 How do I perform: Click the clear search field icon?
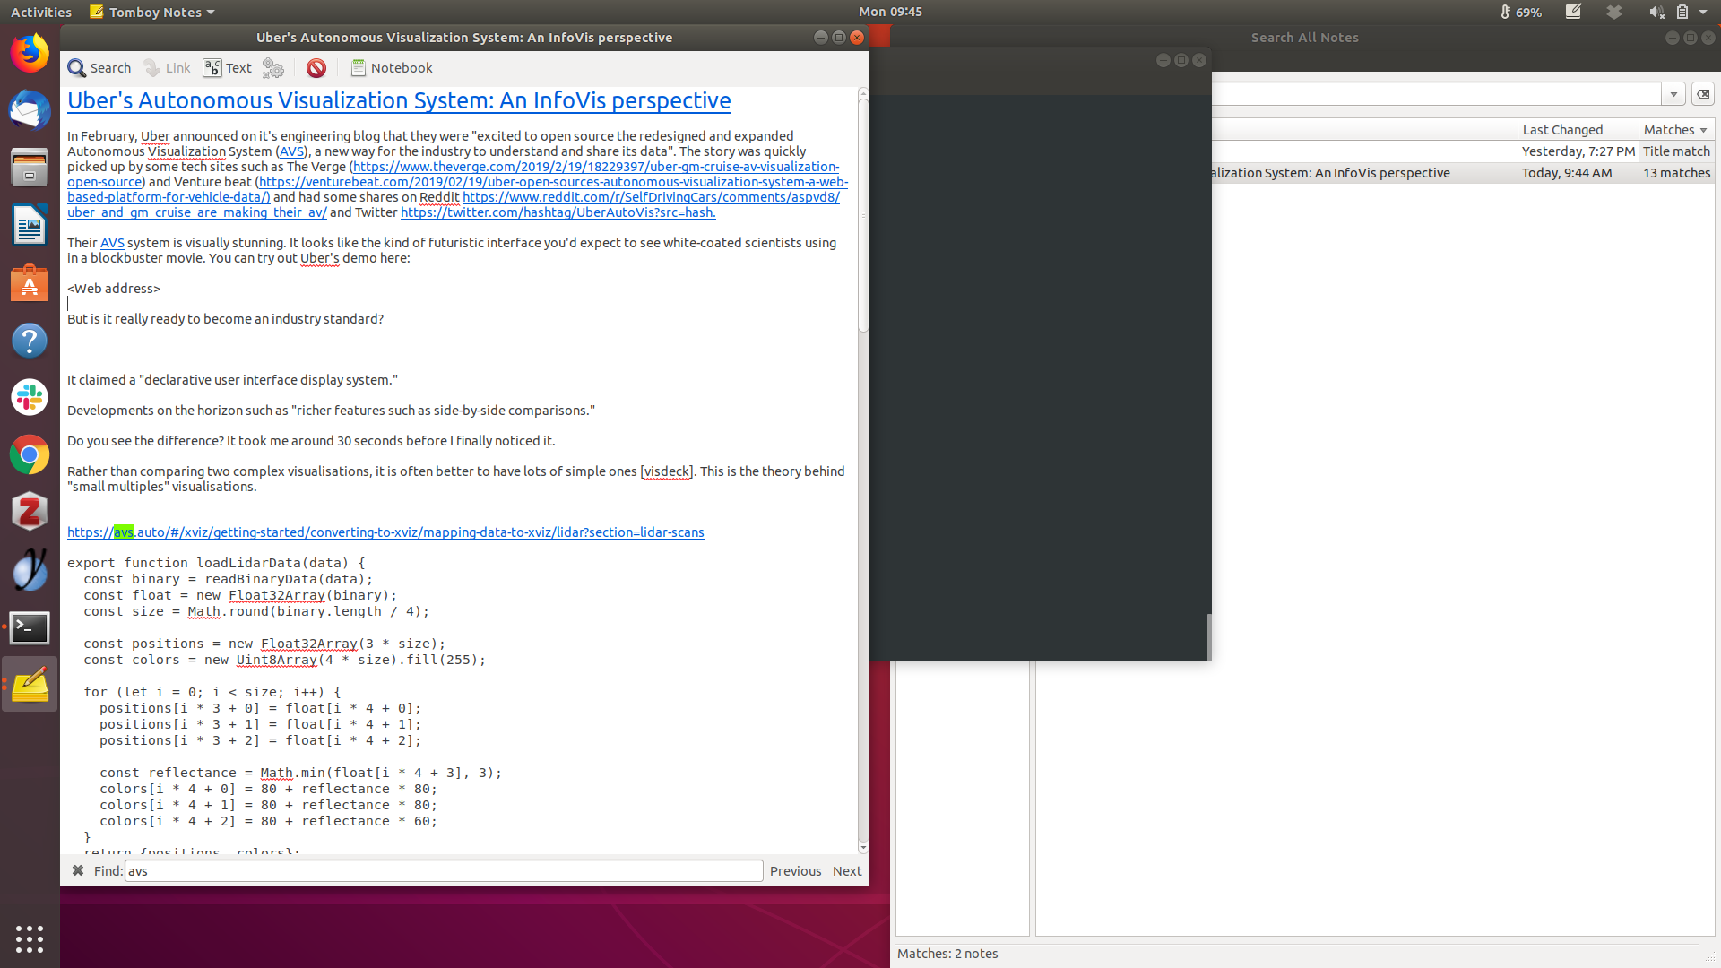point(1703,94)
